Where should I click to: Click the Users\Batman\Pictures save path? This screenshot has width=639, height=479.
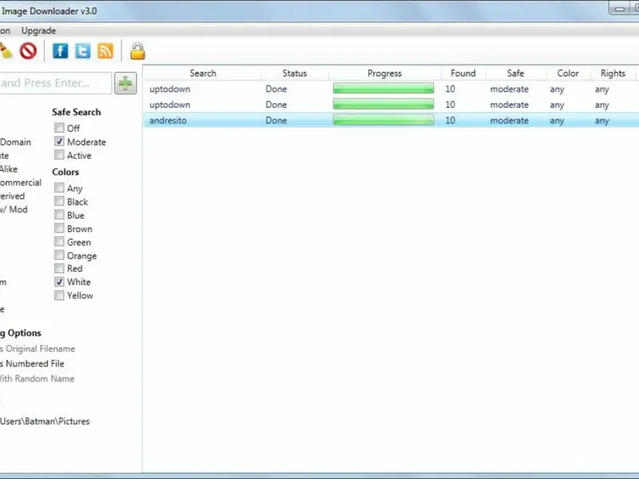pos(45,422)
